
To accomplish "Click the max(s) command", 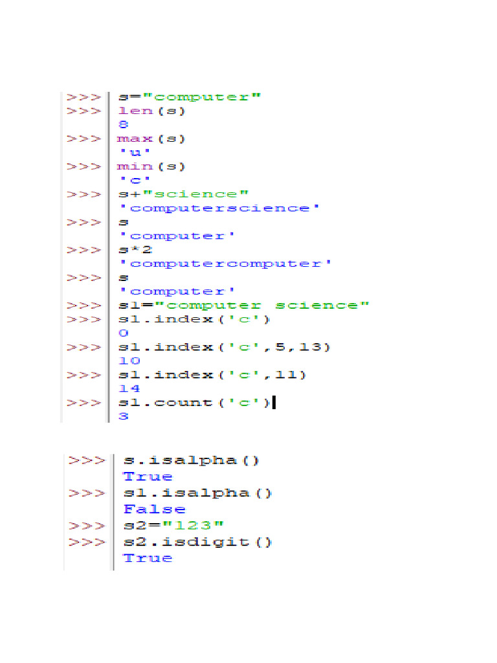I will click(x=151, y=139).
